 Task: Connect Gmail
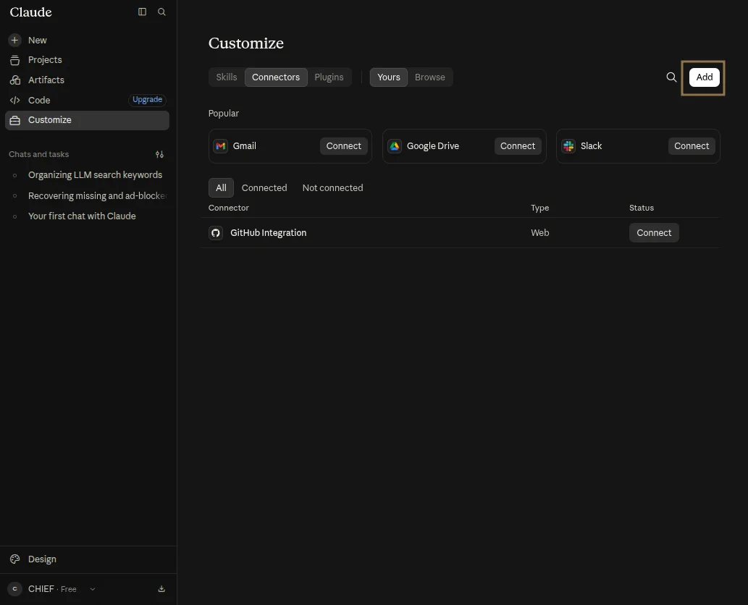343,146
